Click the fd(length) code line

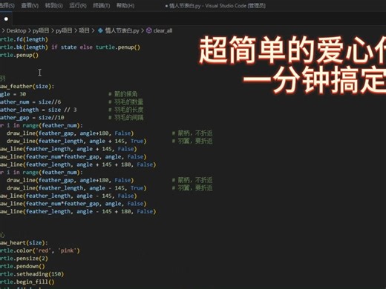click(24, 39)
